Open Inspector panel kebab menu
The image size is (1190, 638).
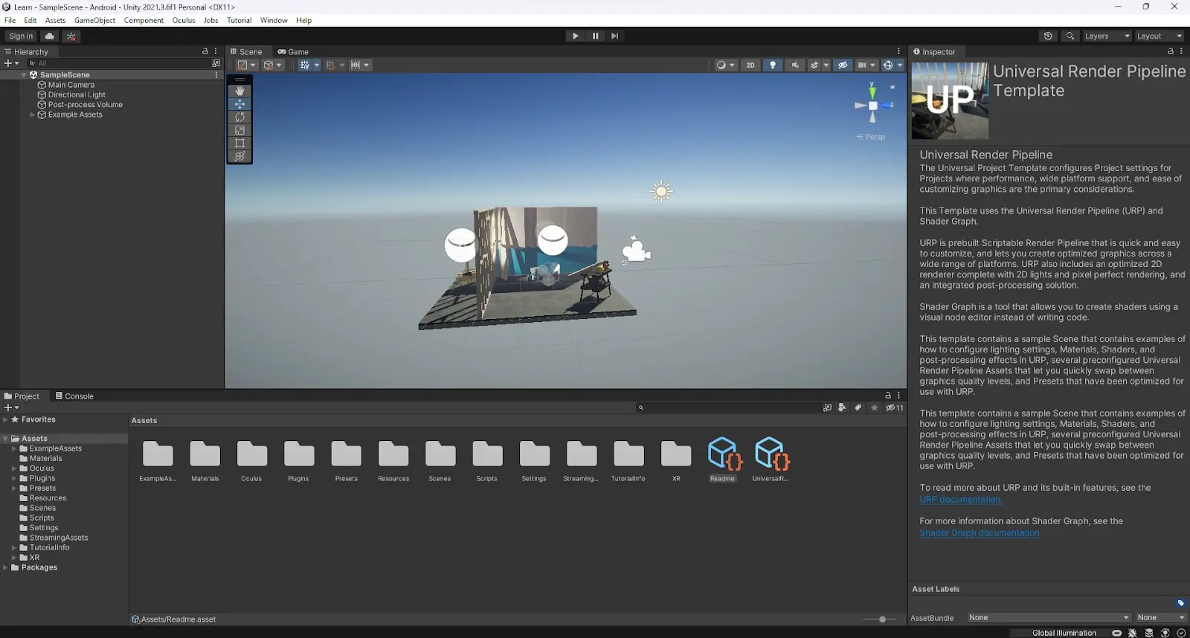coord(1181,51)
